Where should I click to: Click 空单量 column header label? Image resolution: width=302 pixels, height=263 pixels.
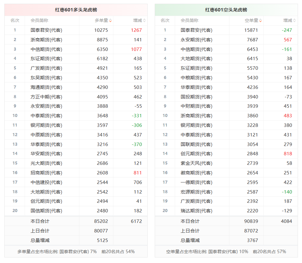tap(251, 20)
